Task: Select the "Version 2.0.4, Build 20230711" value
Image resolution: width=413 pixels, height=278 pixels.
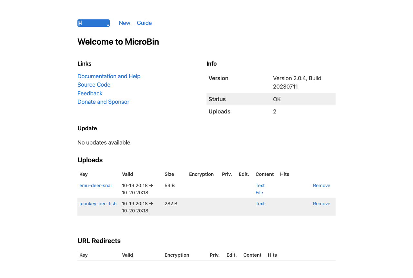Action: point(297,82)
